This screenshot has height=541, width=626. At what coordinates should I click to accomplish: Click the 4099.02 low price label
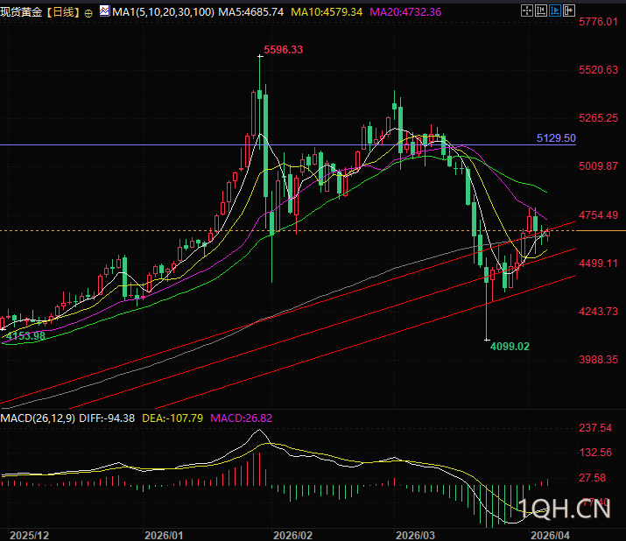510,346
